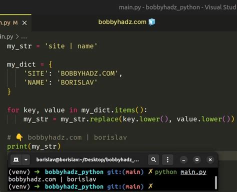237x192 pixels.
Task: Click the cube icon beside bobbyhadz.com
Action: [x=151, y=22]
